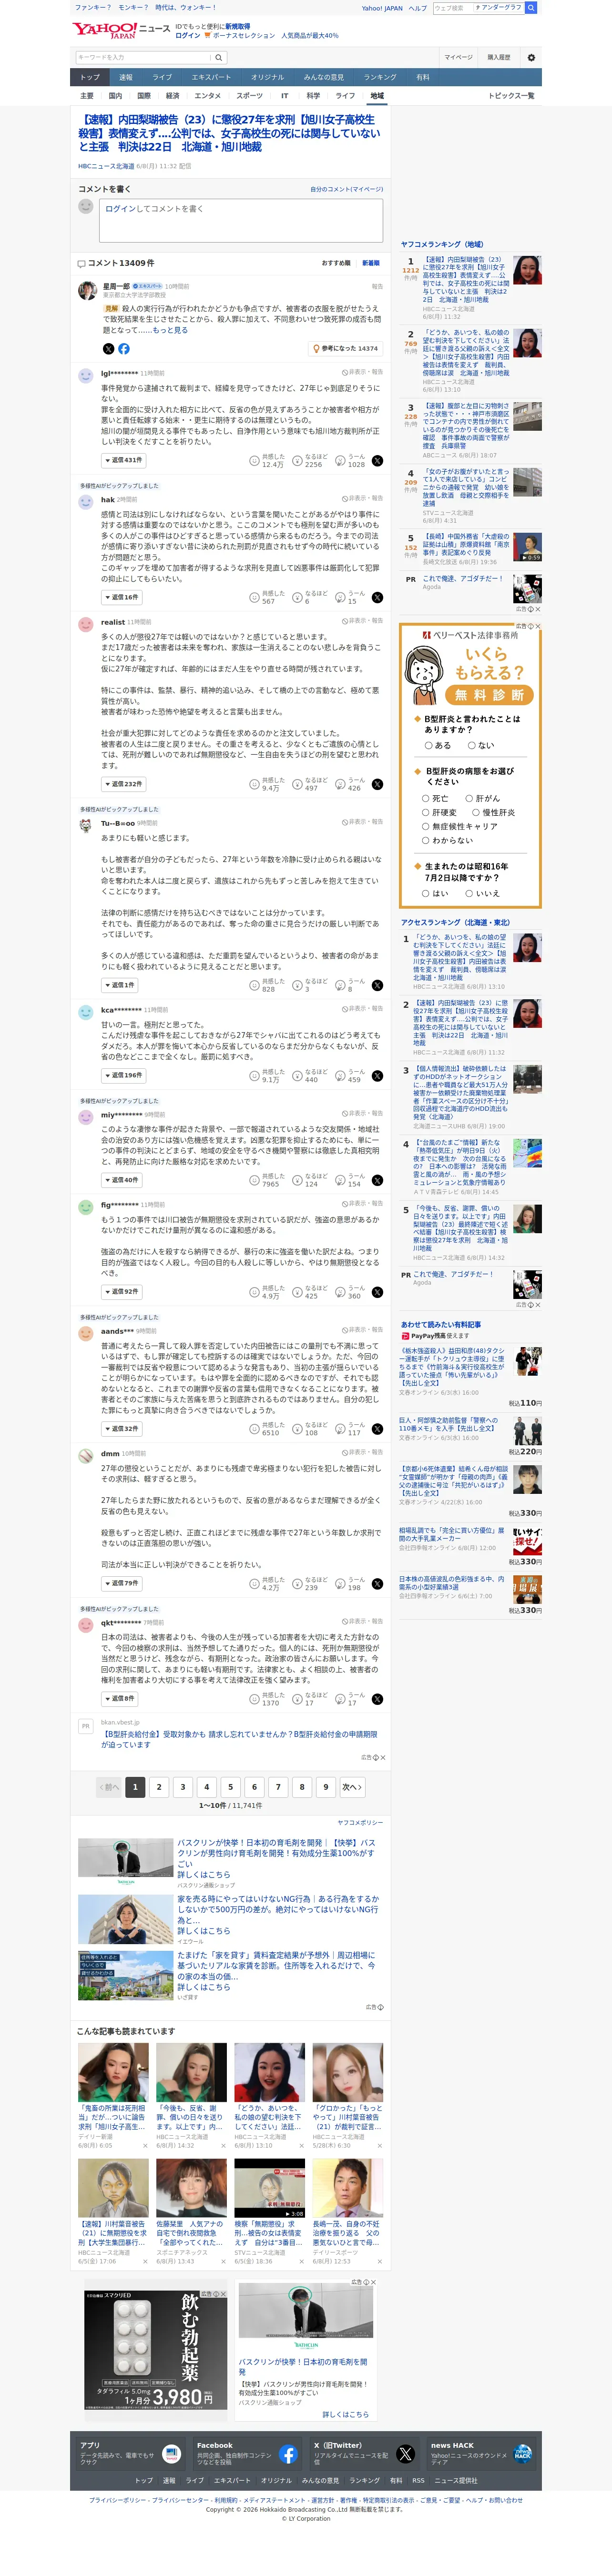Click the blue web search button at top
612x2576 pixels.
tap(531, 8)
